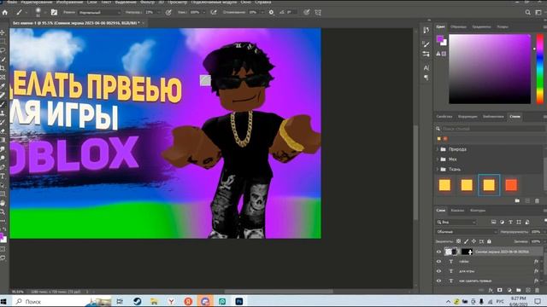
Task: Hide the 'roblox' text layer
Action: click(x=438, y=262)
